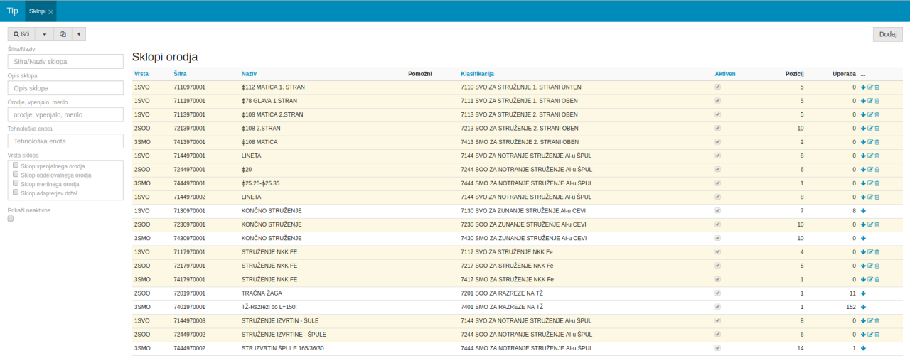Viewport: 910px width, 363px height.
Task: Sort table by Klasifikacija column header
Action: [477, 74]
